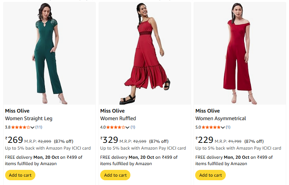
Task: Add the ₹229 asymmetrical jumpsuit to cart
Action: (x=210, y=175)
